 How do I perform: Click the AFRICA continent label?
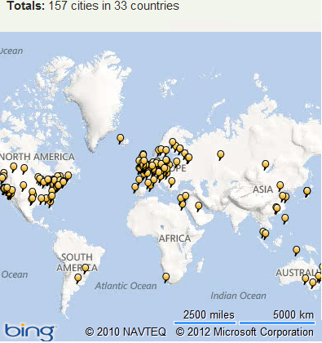coord(174,238)
